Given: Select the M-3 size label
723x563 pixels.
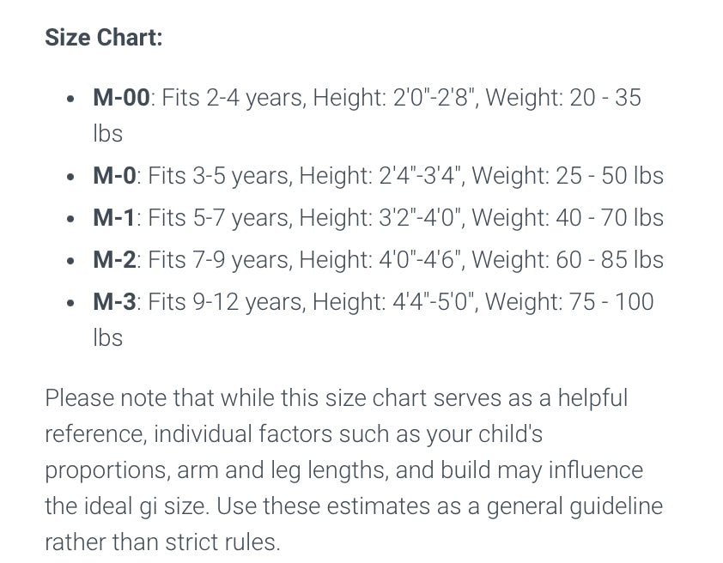Looking at the screenshot, I should [x=114, y=302].
